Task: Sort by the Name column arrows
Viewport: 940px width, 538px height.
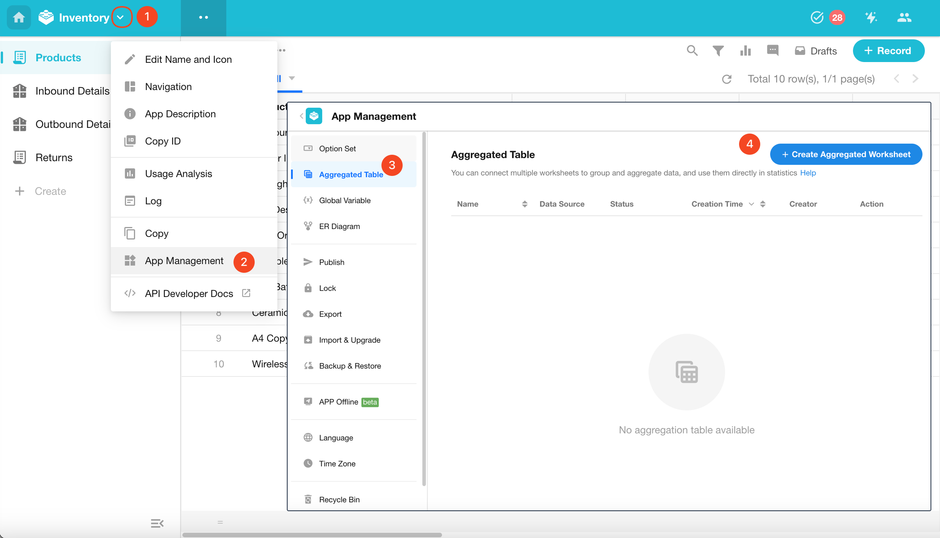Action: tap(524, 204)
